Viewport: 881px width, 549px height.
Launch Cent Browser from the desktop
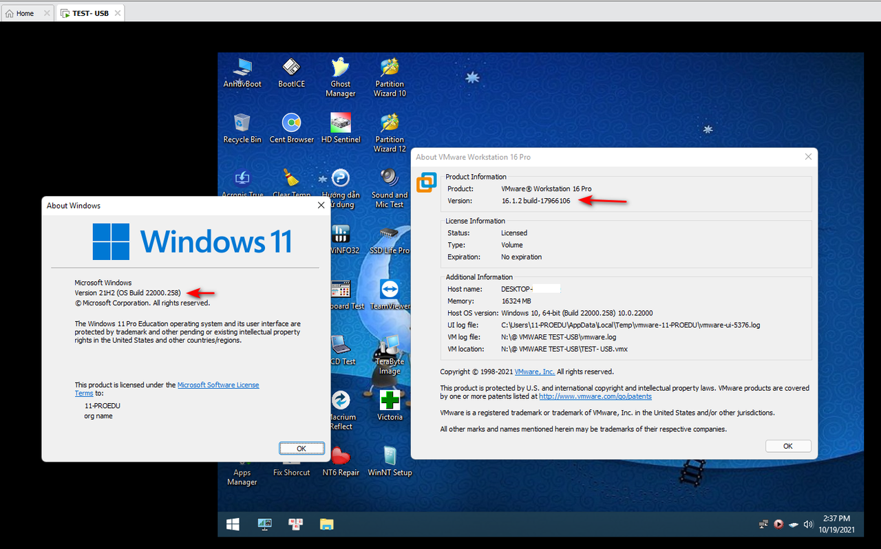click(x=291, y=129)
